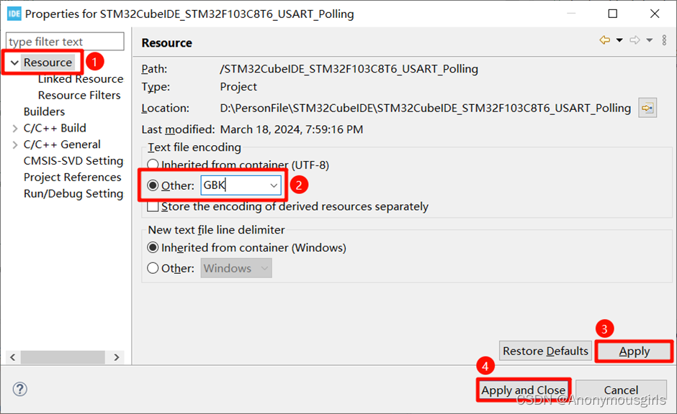Open the Builders properties page
This screenshot has height=414, width=677.
coord(44,111)
